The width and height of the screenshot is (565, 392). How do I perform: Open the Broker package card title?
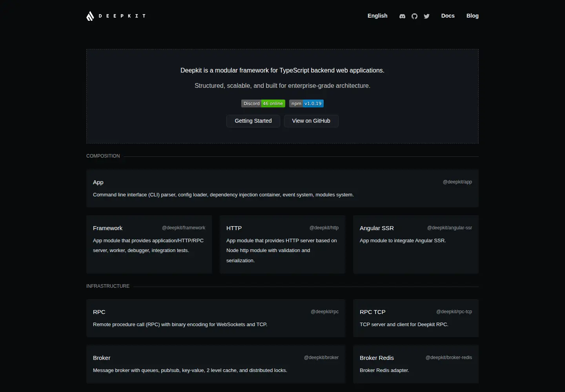[102, 358]
